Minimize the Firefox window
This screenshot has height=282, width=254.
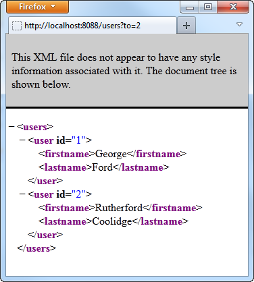(x=190, y=7)
